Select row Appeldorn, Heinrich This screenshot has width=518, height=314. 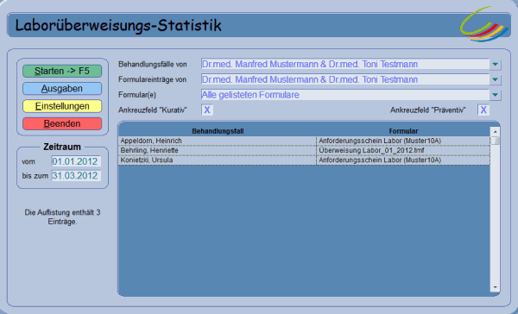pos(304,141)
